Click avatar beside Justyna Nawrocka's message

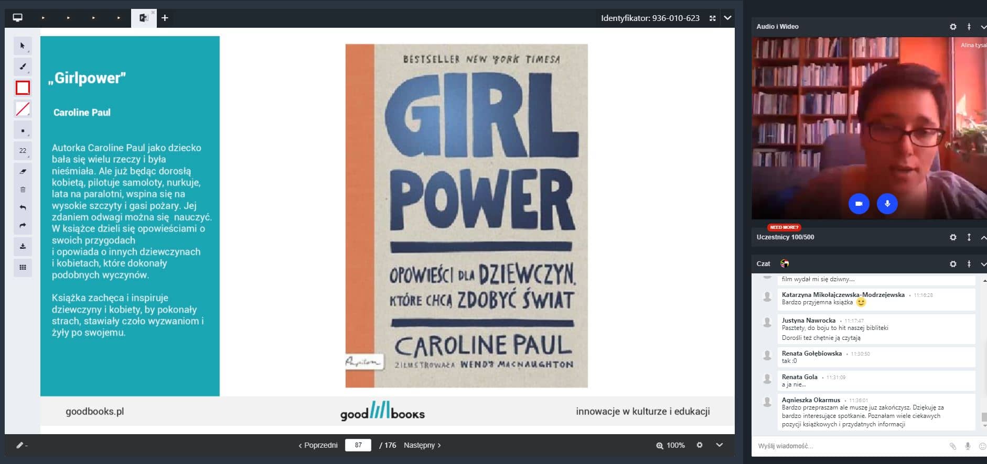767,323
